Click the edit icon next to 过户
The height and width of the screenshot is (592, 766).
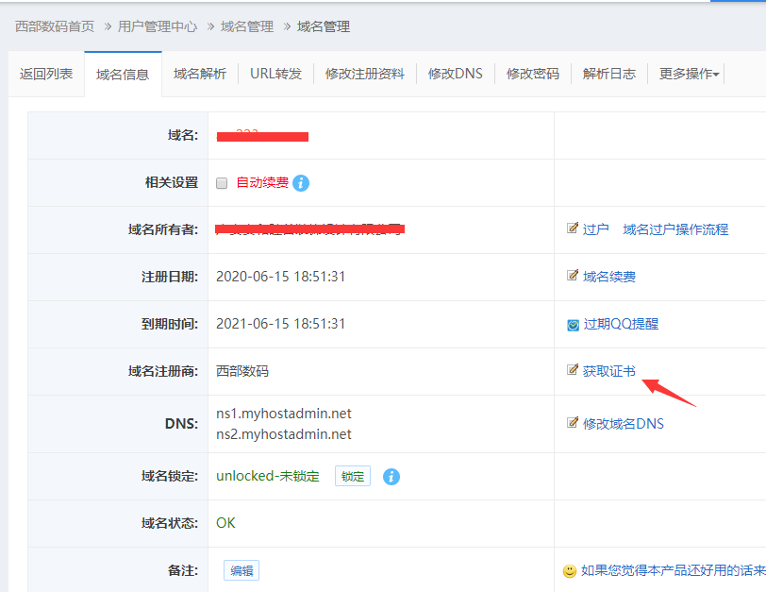(572, 228)
